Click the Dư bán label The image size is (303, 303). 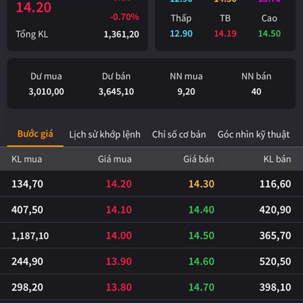tap(116, 76)
